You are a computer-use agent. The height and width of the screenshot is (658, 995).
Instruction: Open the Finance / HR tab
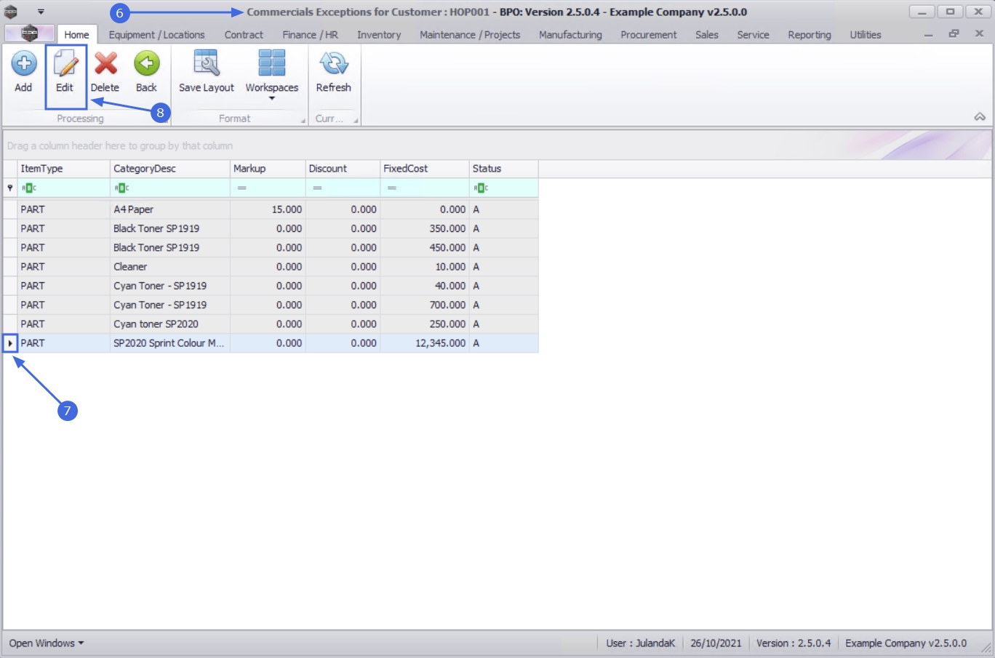(310, 35)
